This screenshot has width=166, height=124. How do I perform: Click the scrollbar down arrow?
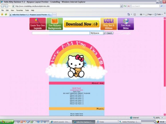(x=165, y=115)
